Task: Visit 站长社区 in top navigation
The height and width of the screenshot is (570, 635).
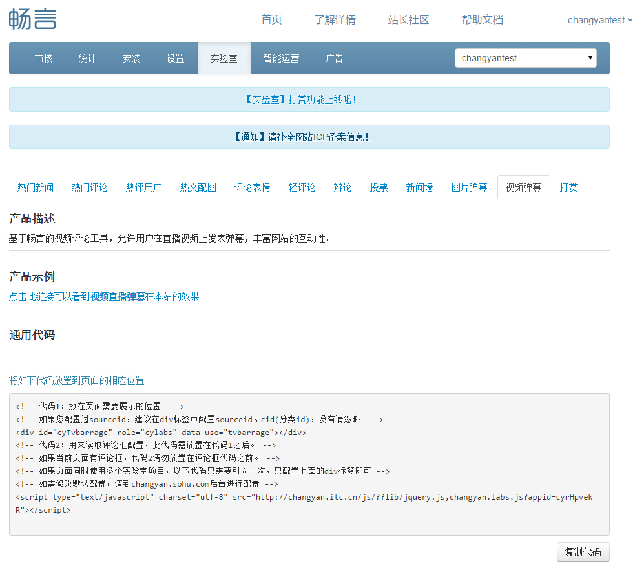Action: pos(408,20)
